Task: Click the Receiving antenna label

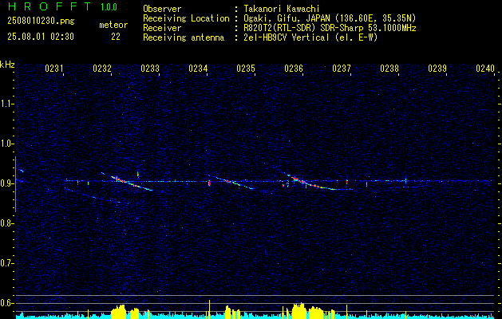Action: [184, 37]
